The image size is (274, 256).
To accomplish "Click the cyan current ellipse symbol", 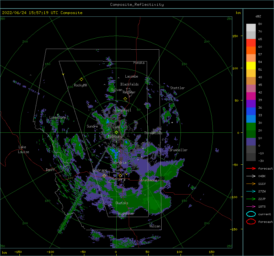I will 251,214.
